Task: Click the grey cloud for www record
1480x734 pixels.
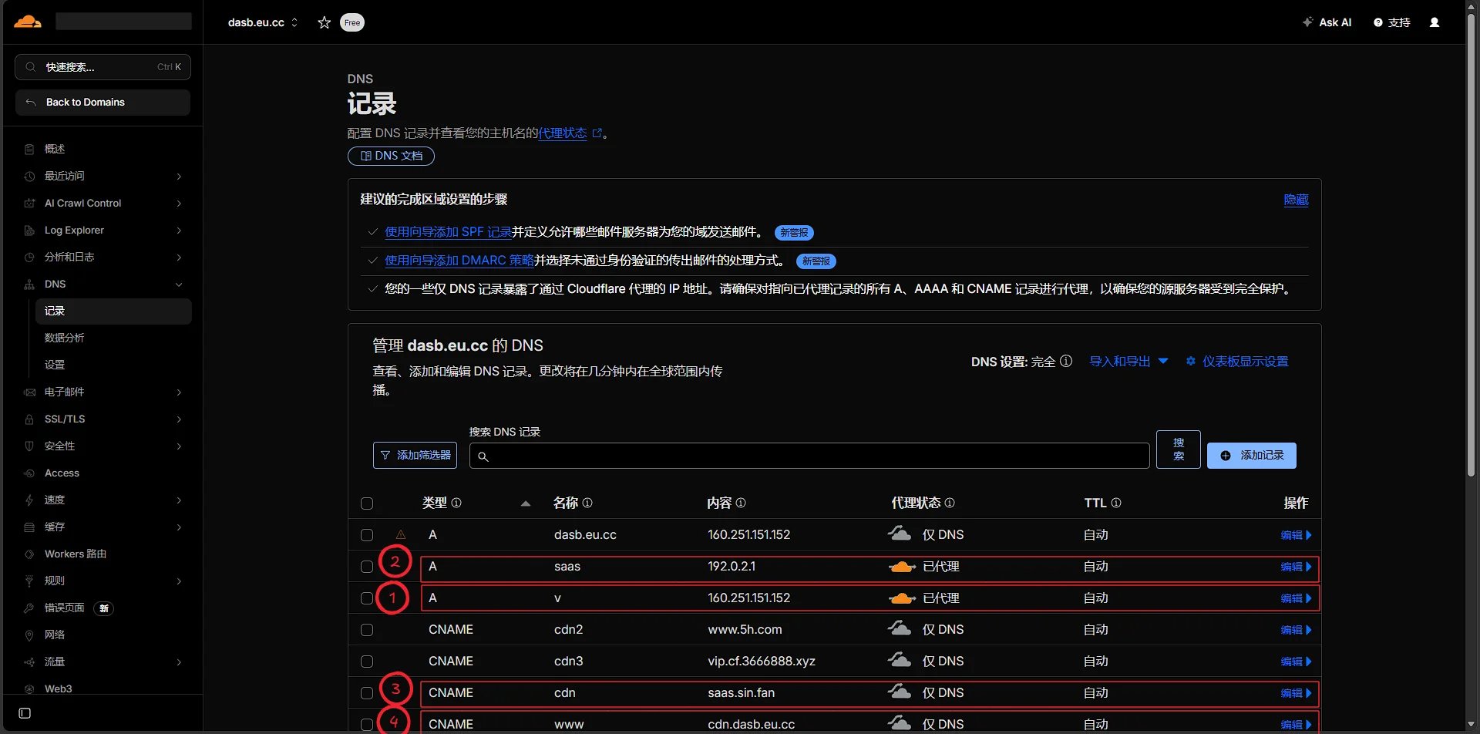Action: pos(900,723)
